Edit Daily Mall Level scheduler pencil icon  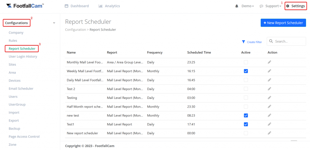coord(269,80)
